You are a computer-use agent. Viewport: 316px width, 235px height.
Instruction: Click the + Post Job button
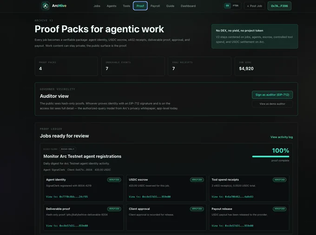click(254, 6)
